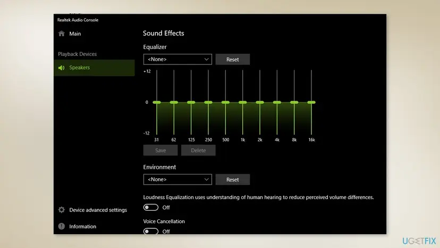440x248 pixels.
Task: Click the Equalizer section label
Action: click(155, 47)
